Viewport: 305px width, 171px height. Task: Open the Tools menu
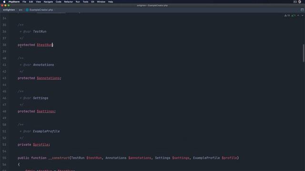[85, 2]
